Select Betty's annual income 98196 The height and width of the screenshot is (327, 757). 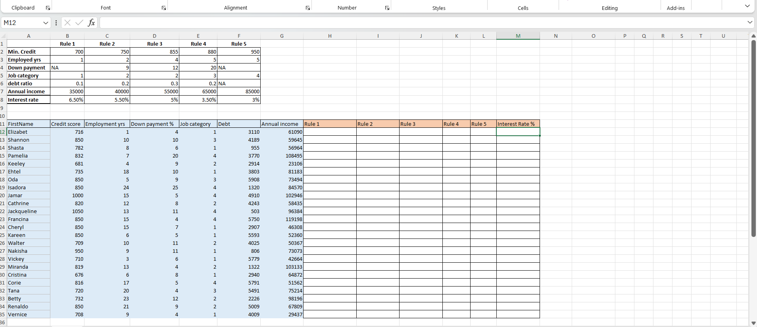[282, 298]
